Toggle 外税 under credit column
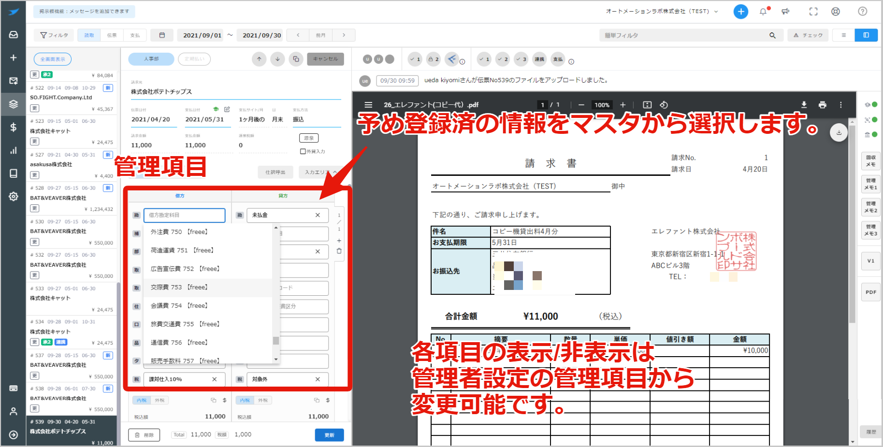The height and width of the screenshot is (447, 883). point(263,400)
